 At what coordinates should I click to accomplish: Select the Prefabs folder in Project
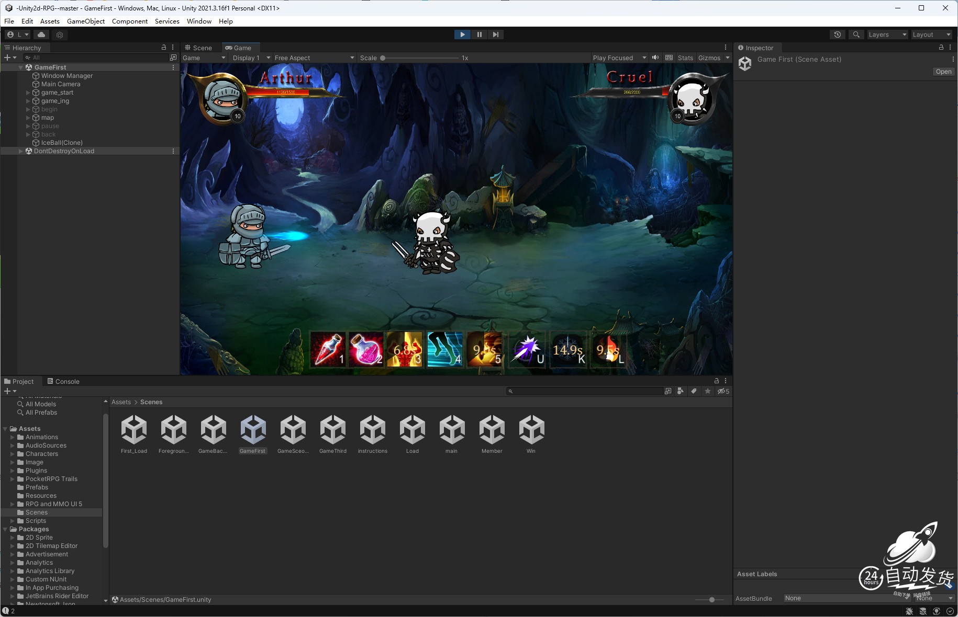[x=37, y=487]
